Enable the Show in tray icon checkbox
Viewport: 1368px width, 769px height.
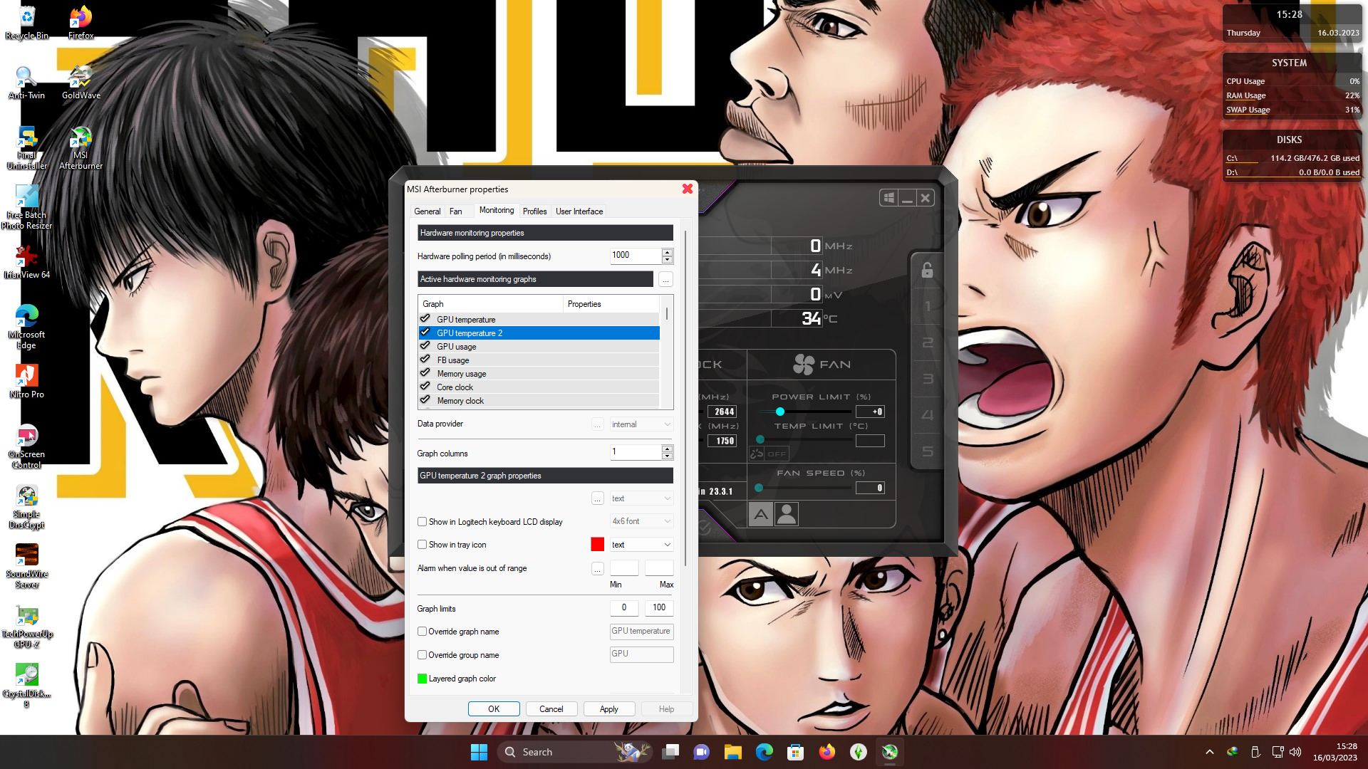point(423,545)
